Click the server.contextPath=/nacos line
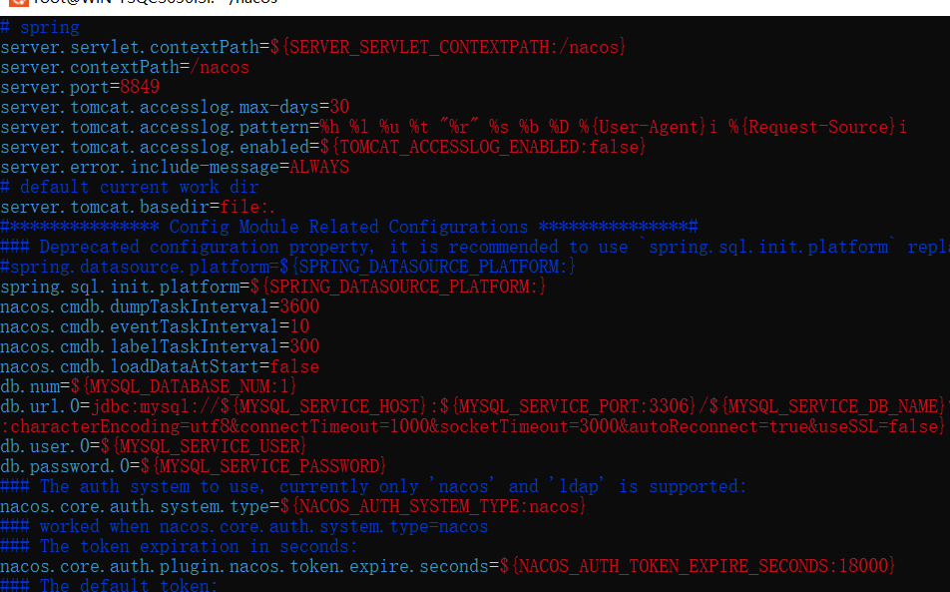The height and width of the screenshot is (592, 950). pyautogui.click(x=125, y=67)
